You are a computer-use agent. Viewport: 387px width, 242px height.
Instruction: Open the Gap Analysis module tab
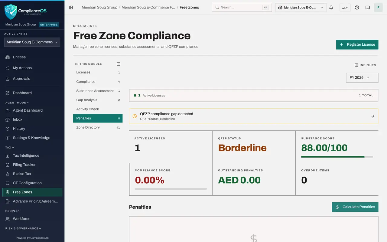tap(98, 100)
